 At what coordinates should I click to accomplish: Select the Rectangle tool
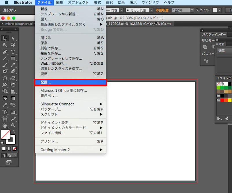click(13, 58)
